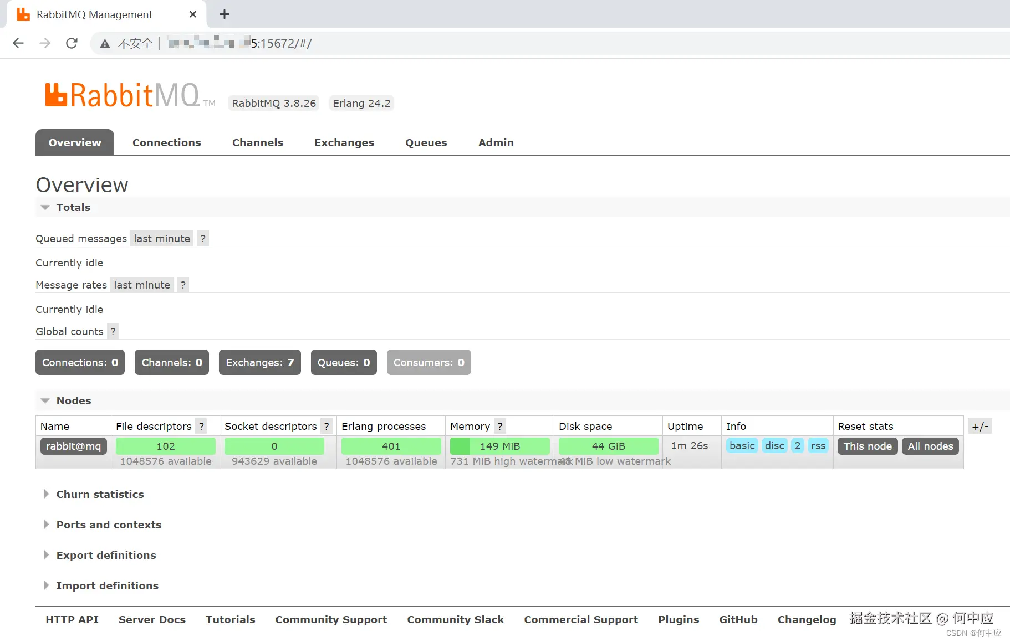Open a new browser tab with plus

(x=224, y=14)
